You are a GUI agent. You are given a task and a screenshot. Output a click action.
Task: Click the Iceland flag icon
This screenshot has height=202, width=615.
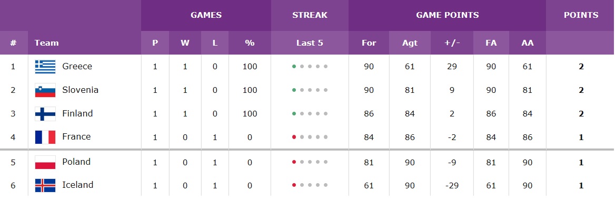point(45,186)
